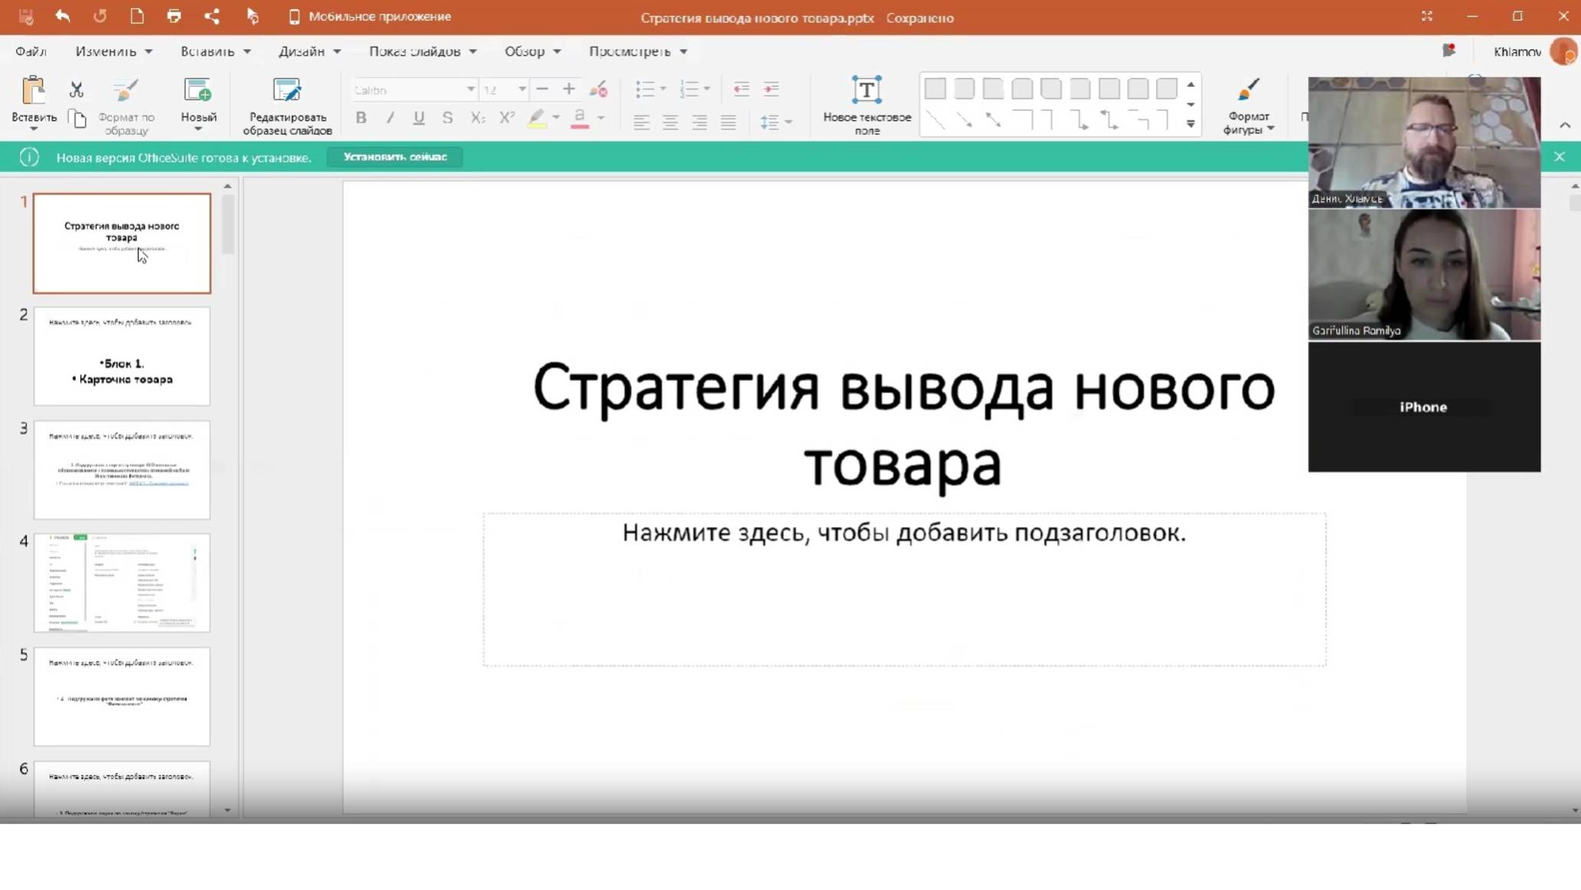The height and width of the screenshot is (890, 1581).
Task: Click Редактировать образец слайдов
Action: pyautogui.click(x=287, y=106)
